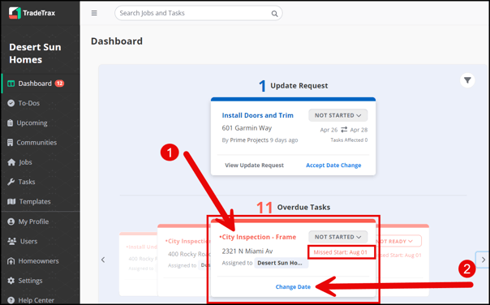Screen dimensions: 490x305
Task: Click the Tasks wrench icon
Action: click(x=11, y=182)
